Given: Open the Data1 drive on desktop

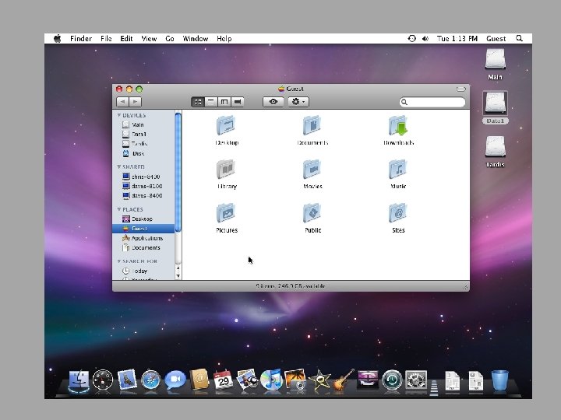Looking at the screenshot, I should [495, 103].
